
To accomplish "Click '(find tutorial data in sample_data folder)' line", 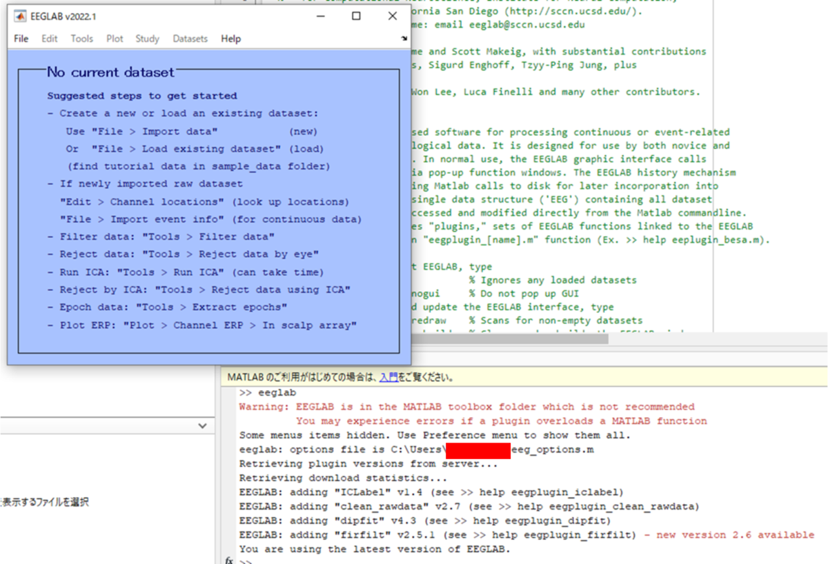I will point(199,166).
